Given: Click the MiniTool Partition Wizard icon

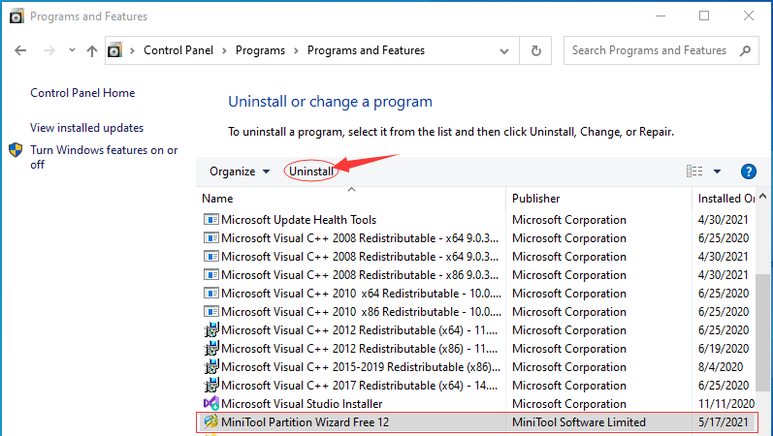Looking at the screenshot, I should 211,421.
